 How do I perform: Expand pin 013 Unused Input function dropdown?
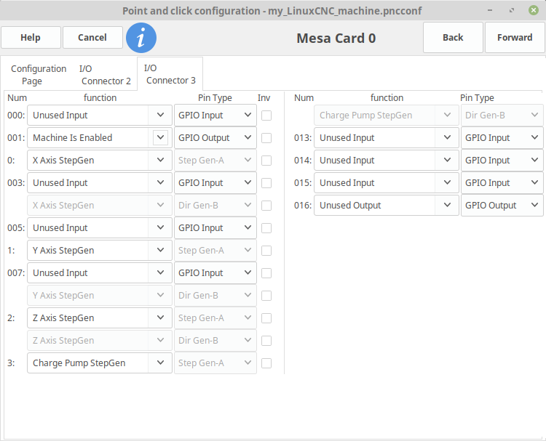click(386, 138)
